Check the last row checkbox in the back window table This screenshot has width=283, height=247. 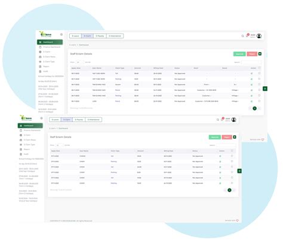pyautogui.click(x=259, y=101)
